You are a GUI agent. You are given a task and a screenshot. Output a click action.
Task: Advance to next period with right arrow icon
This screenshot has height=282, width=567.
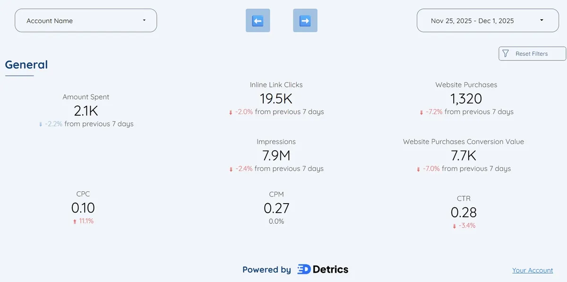(305, 20)
